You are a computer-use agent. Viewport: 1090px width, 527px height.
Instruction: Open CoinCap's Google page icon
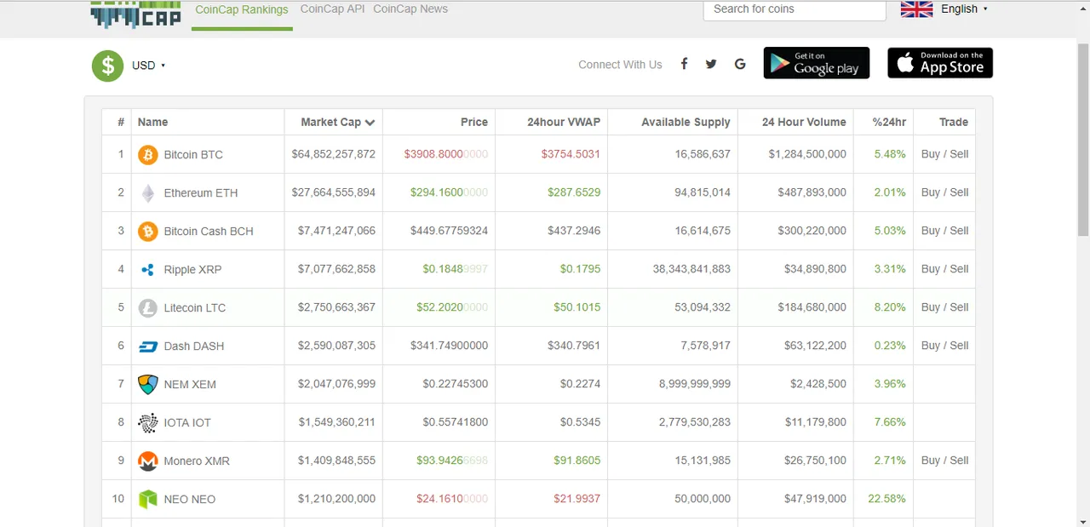click(740, 64)
